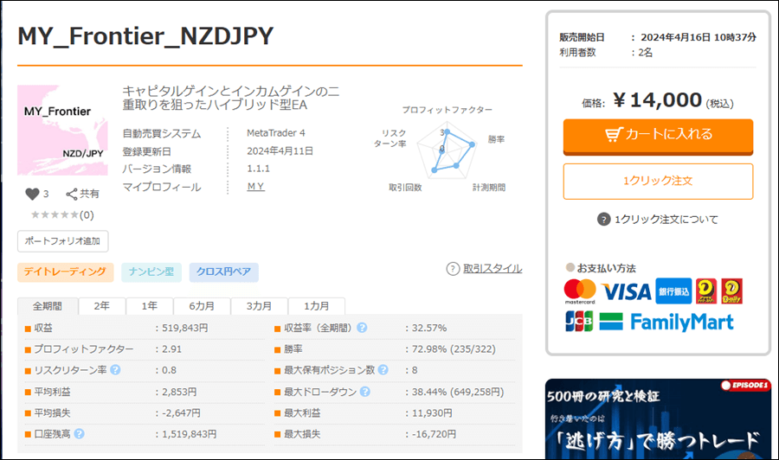The height and width of the screenshot is (460, 779).
Task: Click the share icon
Action: pyautogui.click(x=72, y=194)
